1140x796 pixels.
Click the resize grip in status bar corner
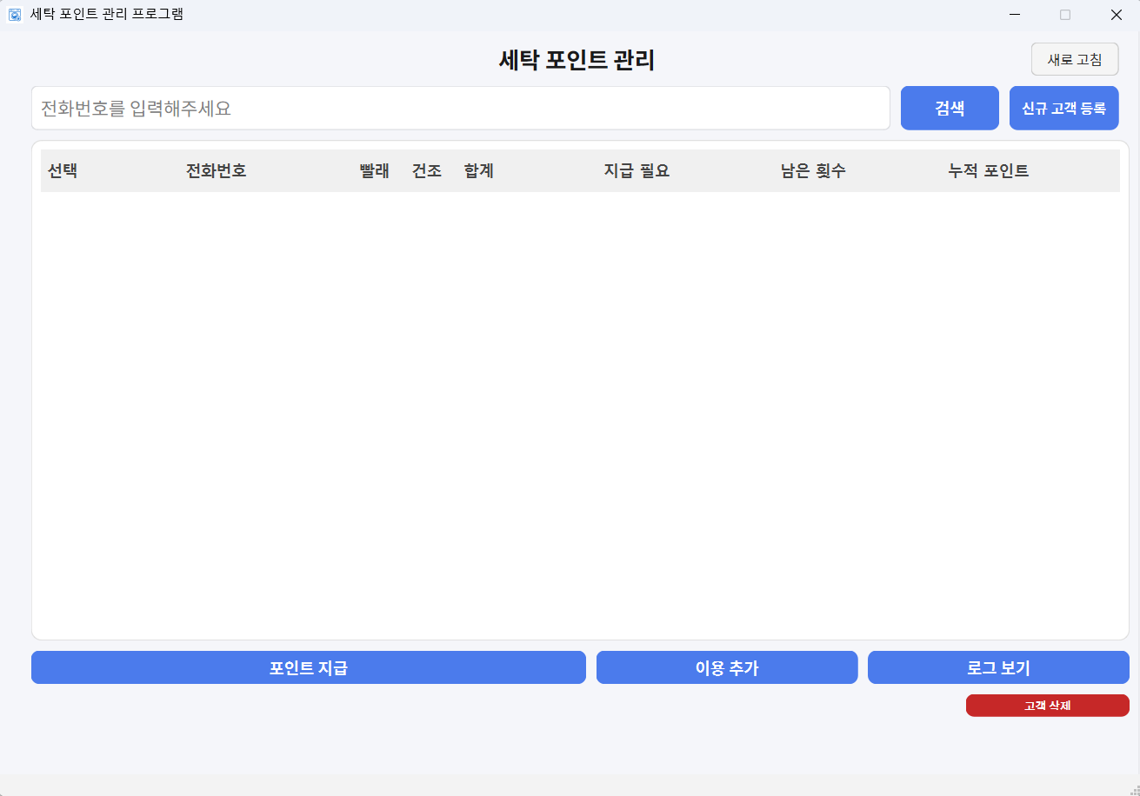pyautogui.click(x=1133, y=789)
